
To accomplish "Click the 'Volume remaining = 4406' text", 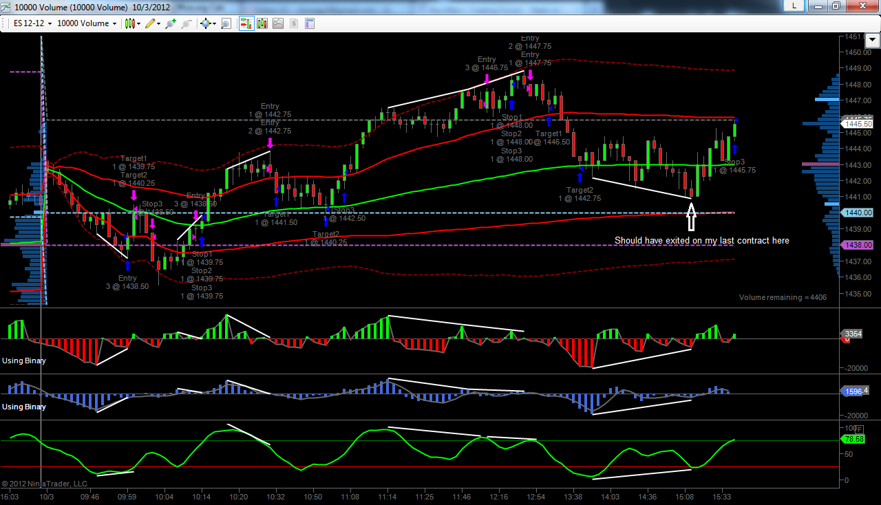I will pyautogui.click(x=783, y=297).
